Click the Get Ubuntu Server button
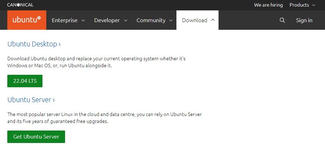This screenshot has width=325, height=152. [x=36, y=136]
